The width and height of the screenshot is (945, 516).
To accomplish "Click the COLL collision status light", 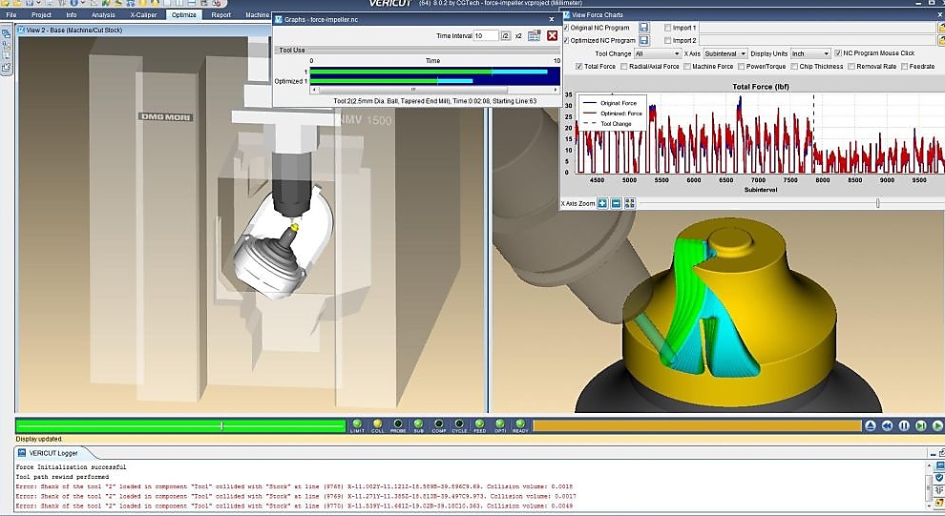I will pyautogui.click(x=377, y=425).
